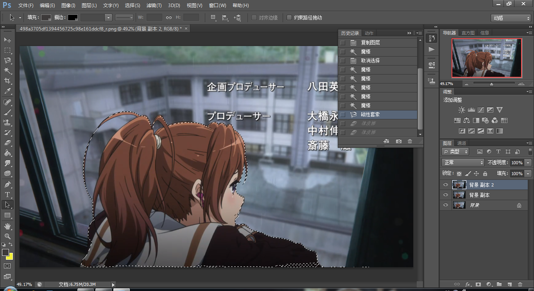Open the 填充 fill color swatch
The width and height of the screenshot is (534, 291).
click(x=47, y=18)
